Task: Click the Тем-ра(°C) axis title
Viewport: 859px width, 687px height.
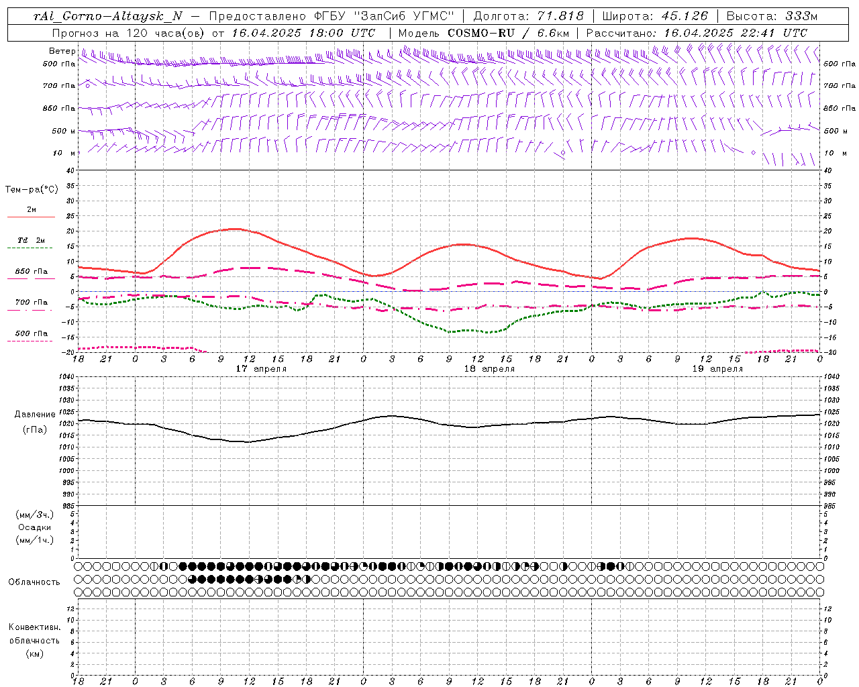Action: tap(32, 190)
